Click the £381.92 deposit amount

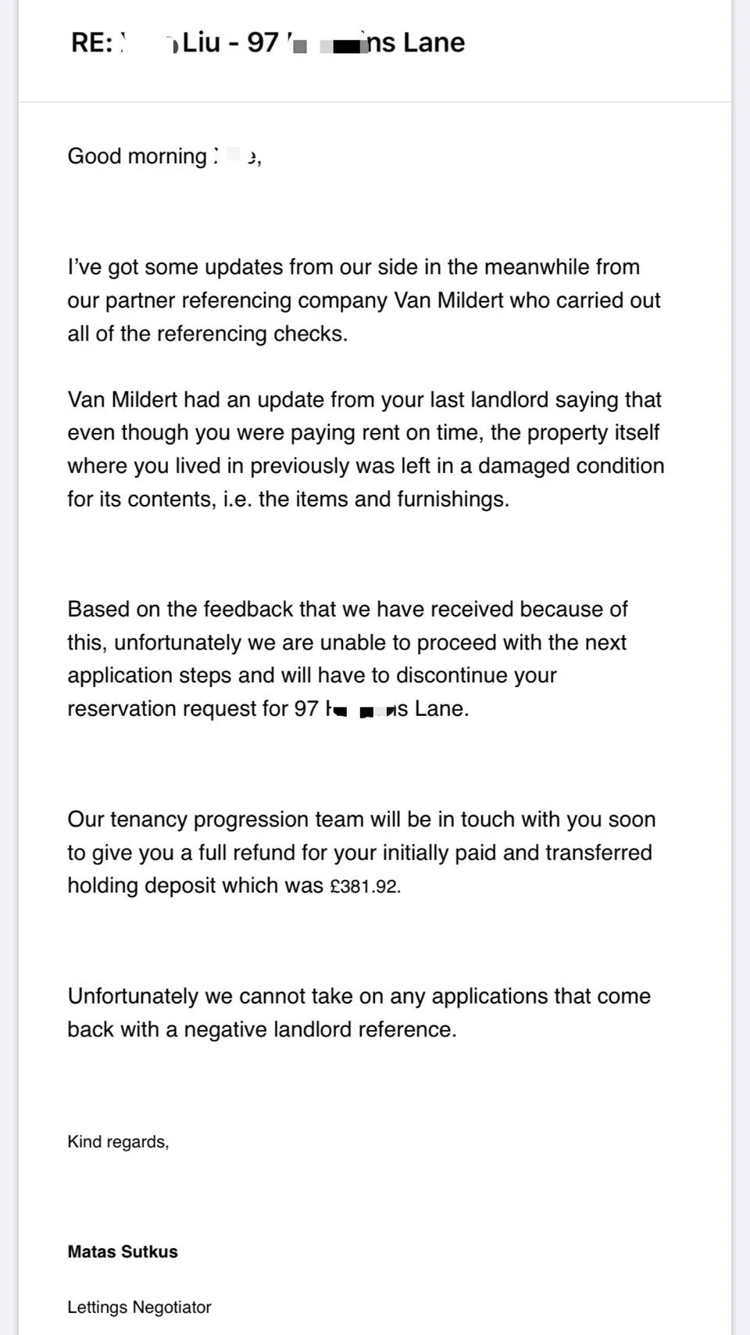[365, 887]
